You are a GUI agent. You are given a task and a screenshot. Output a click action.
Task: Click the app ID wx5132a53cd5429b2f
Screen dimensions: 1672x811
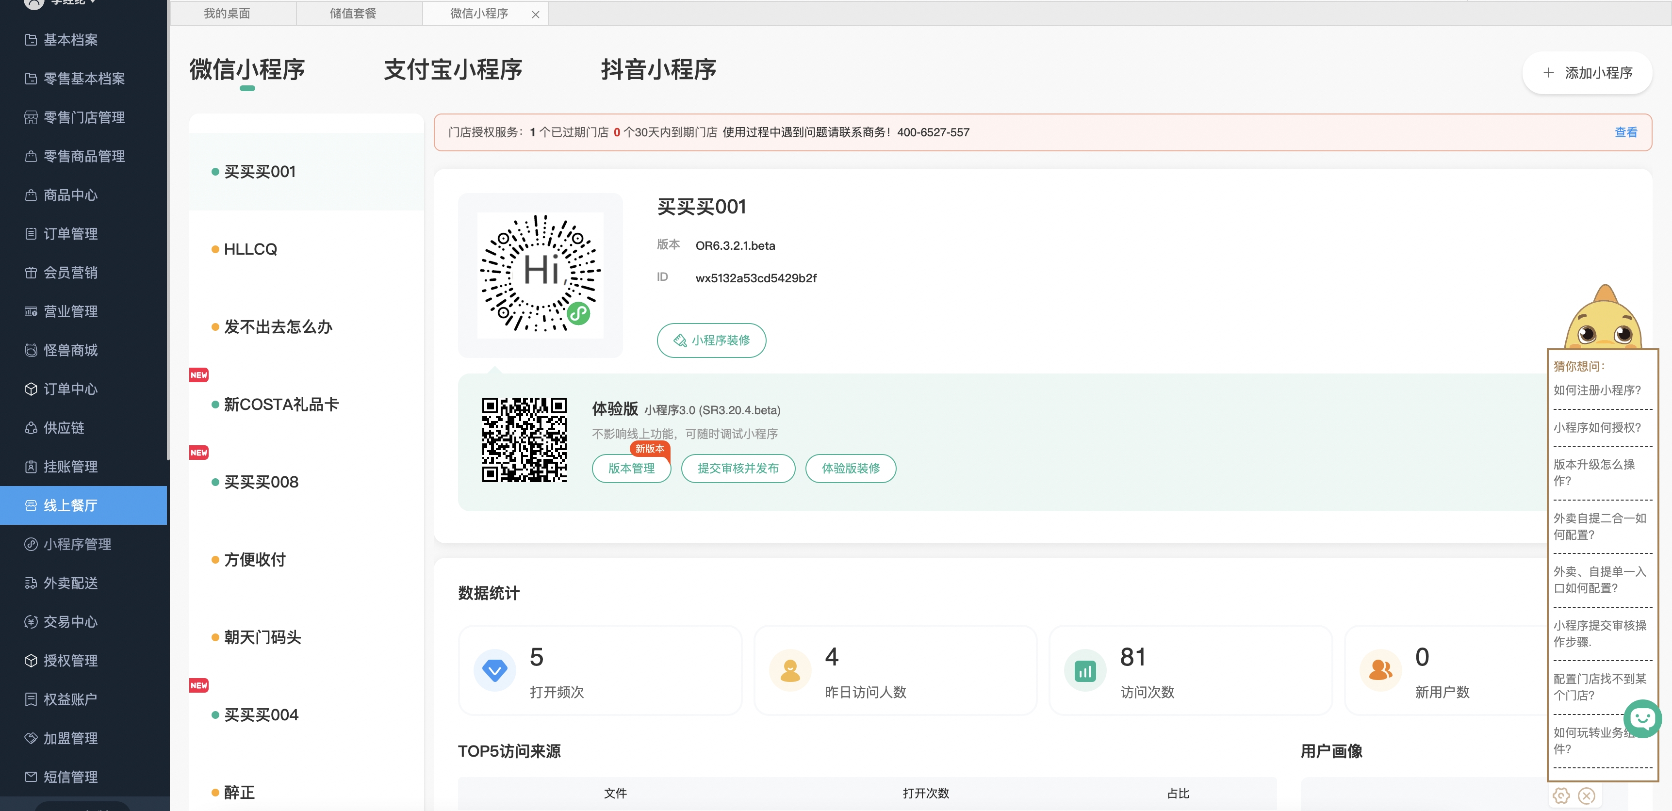coord(755,278)
